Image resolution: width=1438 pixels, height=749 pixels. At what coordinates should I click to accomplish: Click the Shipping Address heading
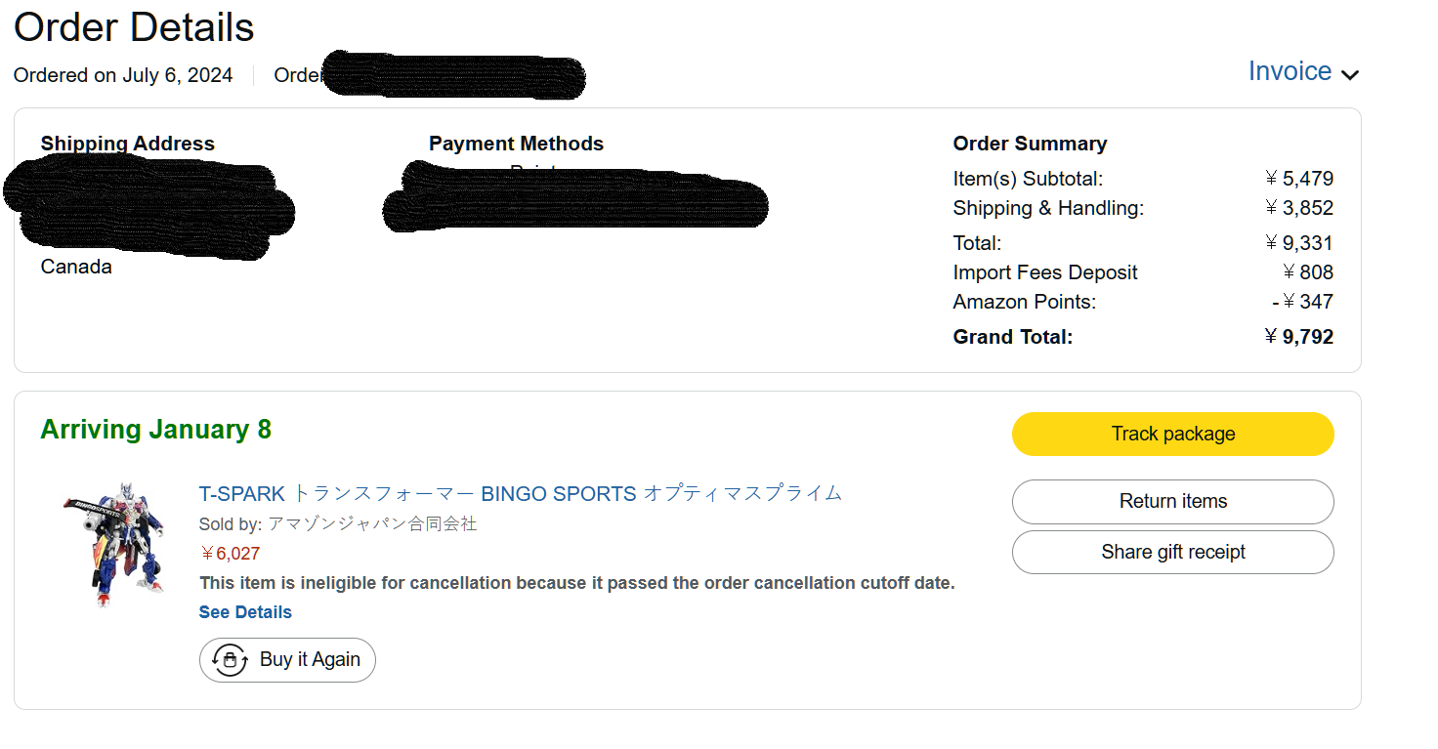pyautogui.click(x=127, y=144)
